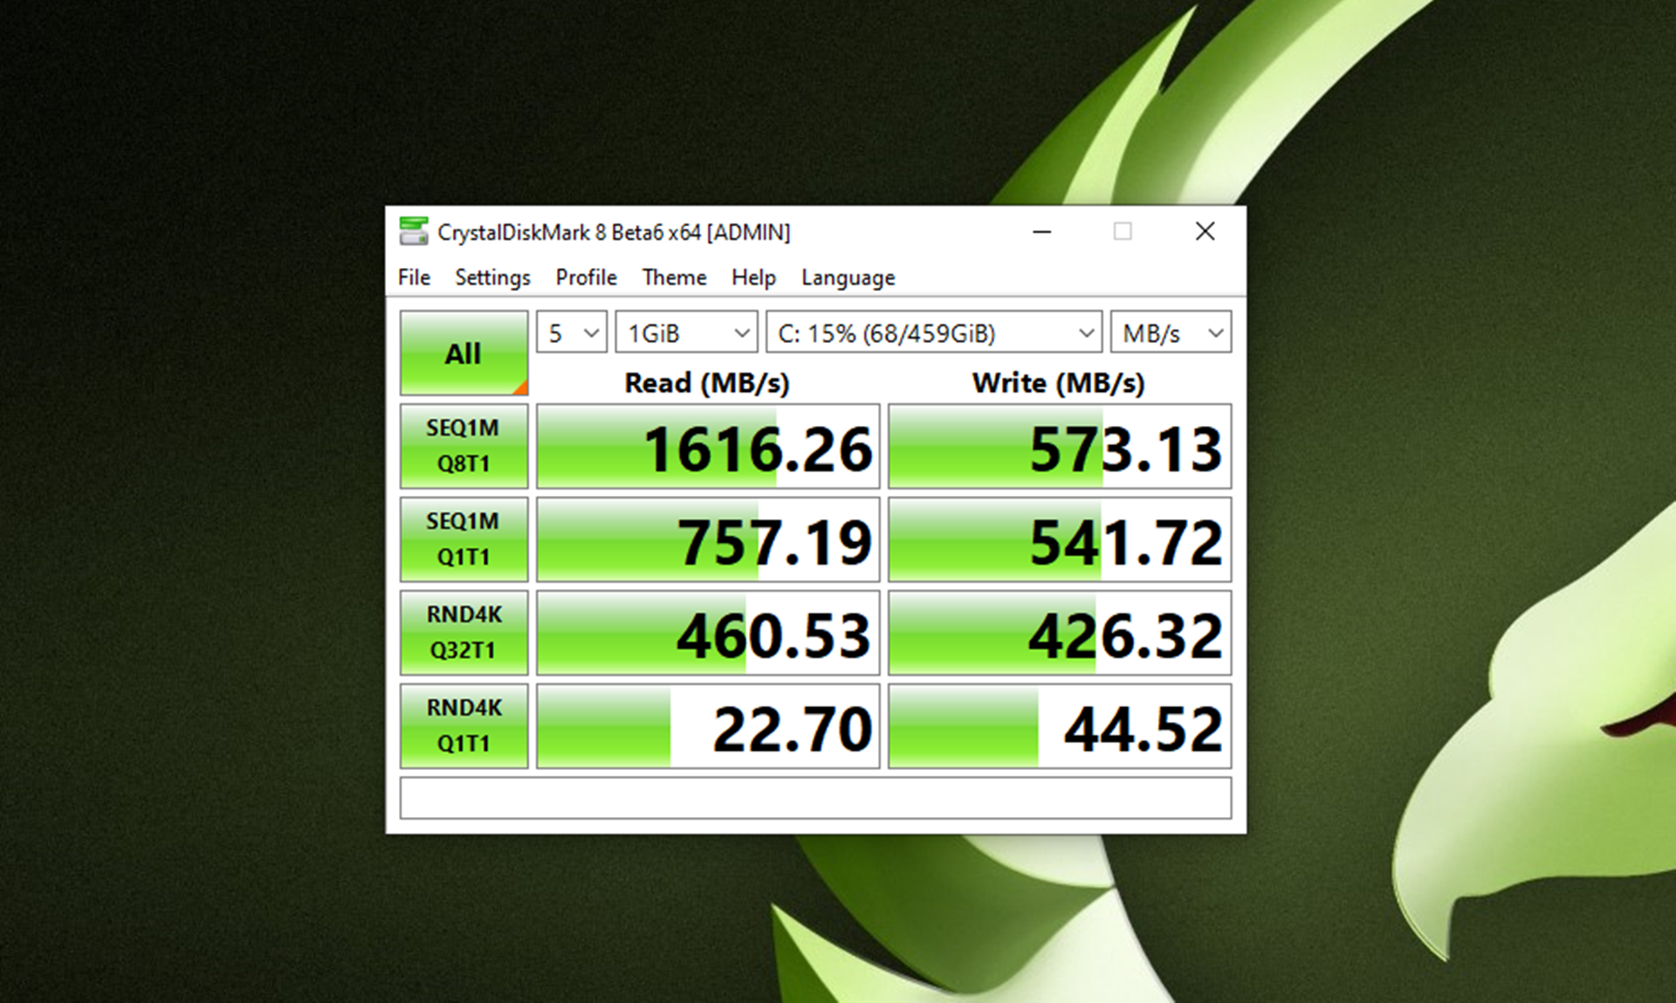Start all benchmarks with the All button
The image size is (1676, 1003).
point(464,354)
